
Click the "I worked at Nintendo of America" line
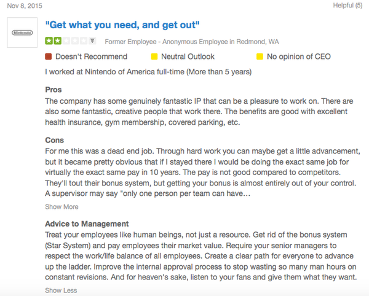[x=148, y=72]
